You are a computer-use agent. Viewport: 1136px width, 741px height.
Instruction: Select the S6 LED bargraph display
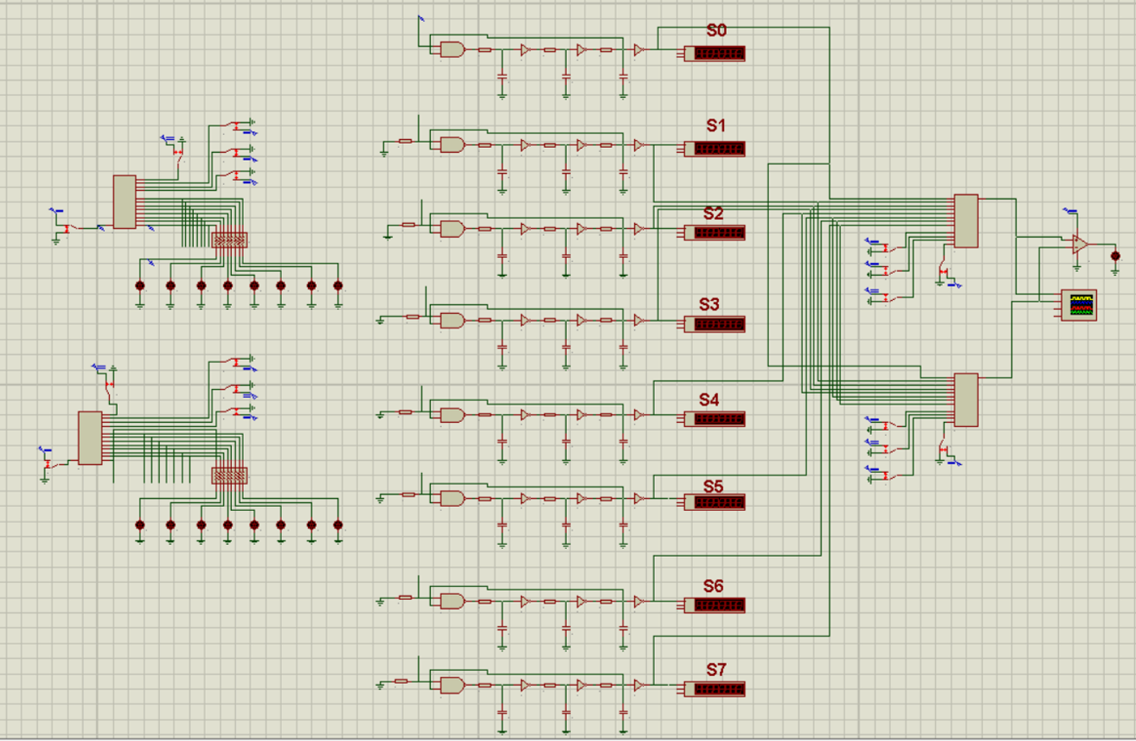tap(714, 605)
